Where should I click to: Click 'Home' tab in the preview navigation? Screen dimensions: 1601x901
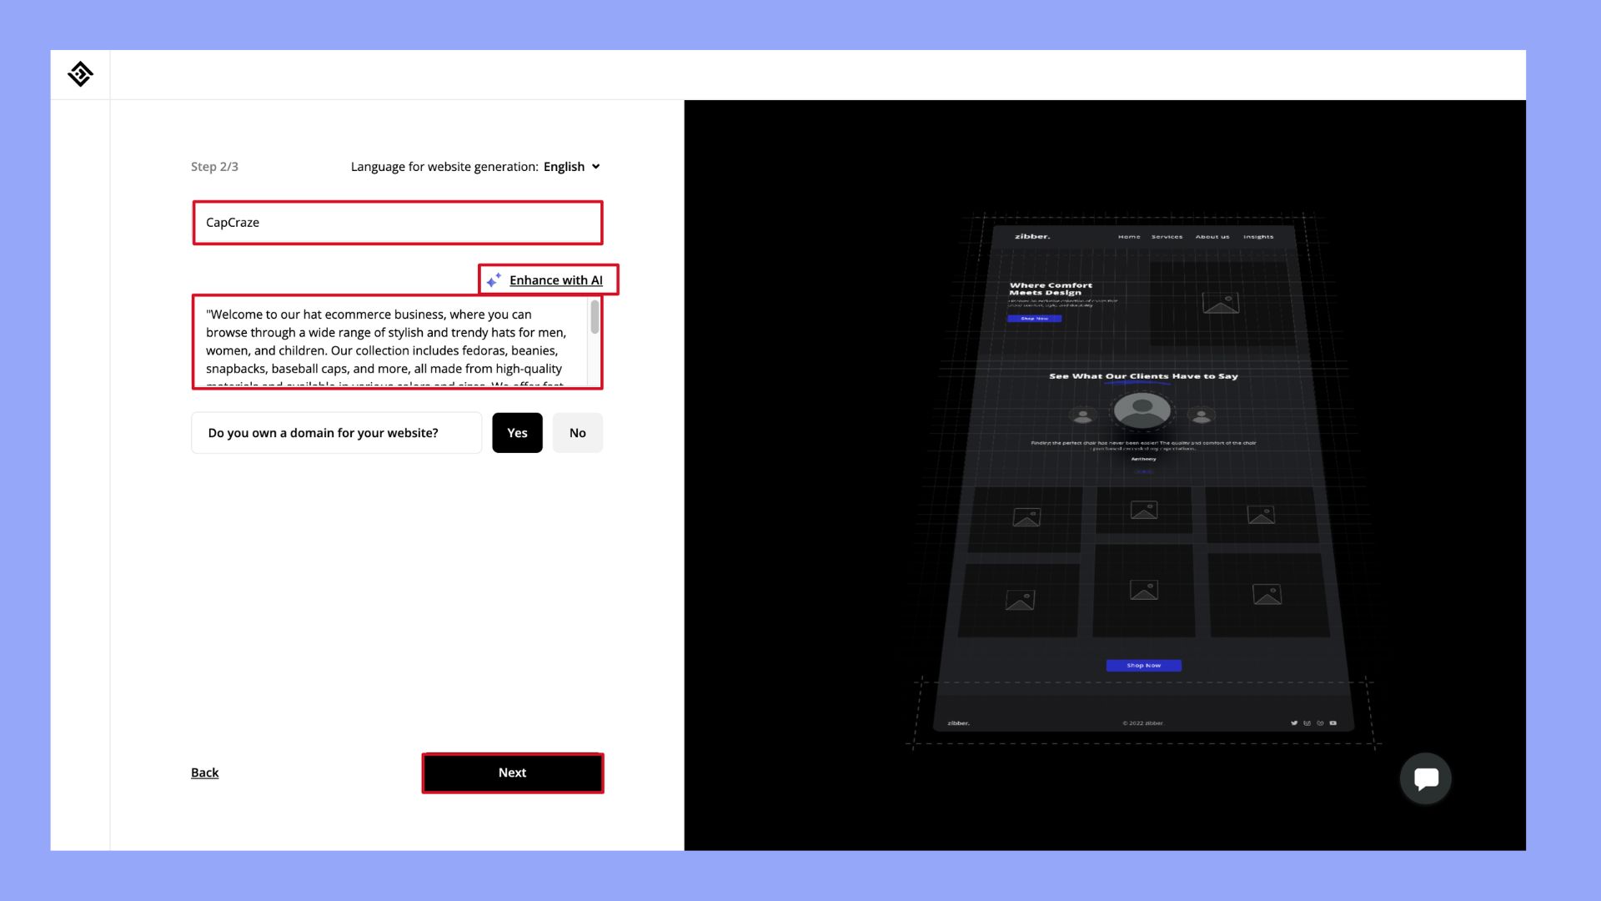click(x=1128, y=235)
